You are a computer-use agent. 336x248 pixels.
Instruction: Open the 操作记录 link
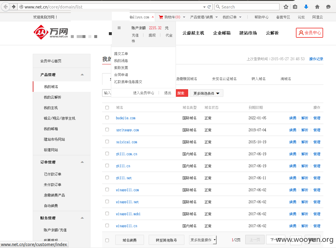point(316,59)
